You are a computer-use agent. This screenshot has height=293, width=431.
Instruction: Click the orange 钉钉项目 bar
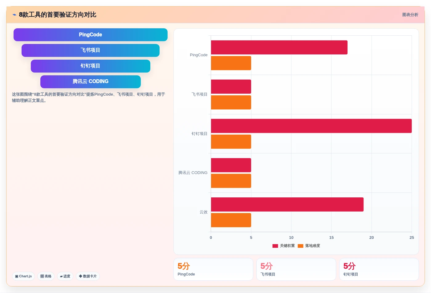pos(231,142)
